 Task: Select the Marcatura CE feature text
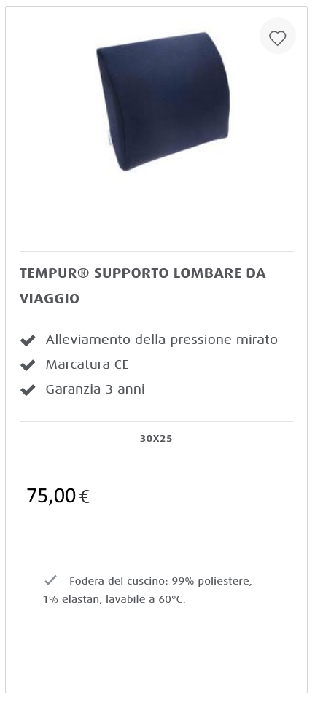point(87,365)
